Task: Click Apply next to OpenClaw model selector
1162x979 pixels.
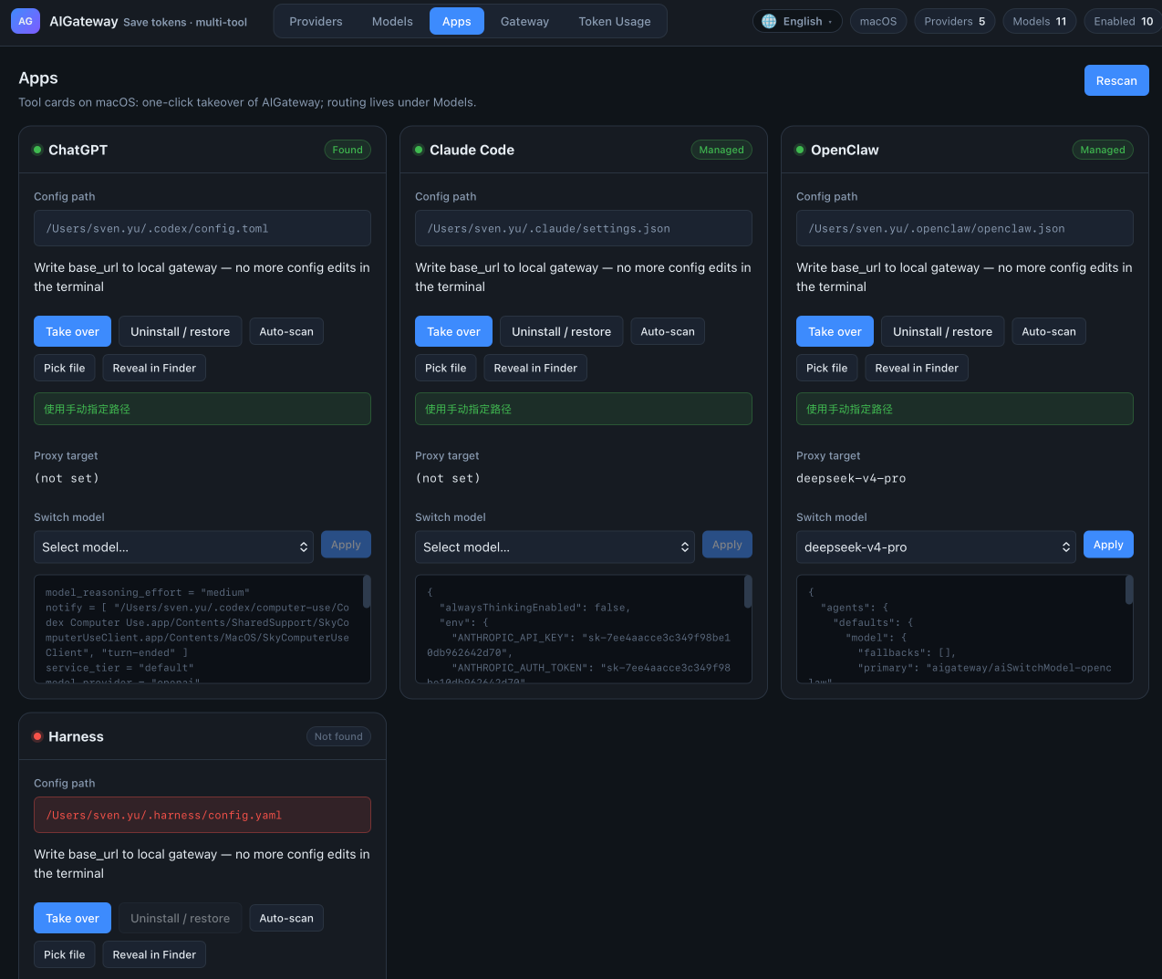Action: tap(1108, 545)
